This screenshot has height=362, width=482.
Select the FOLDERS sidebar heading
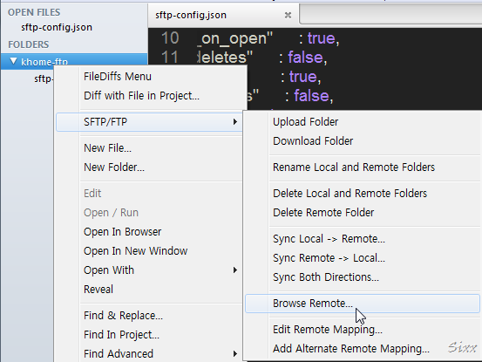pyautogui.click(x=28, y=44)
